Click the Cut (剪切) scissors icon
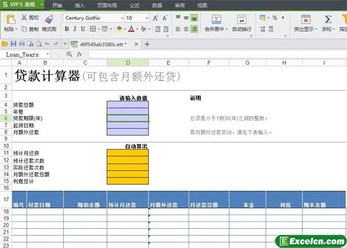This screenshot has width=347, height=248. click(x=24, y=17)
